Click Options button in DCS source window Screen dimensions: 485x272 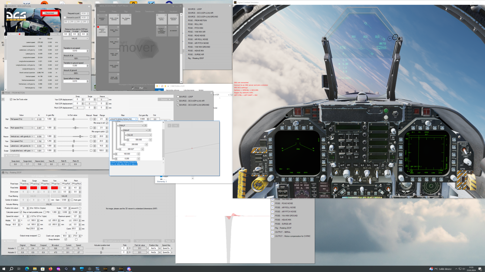click(55, 34)
